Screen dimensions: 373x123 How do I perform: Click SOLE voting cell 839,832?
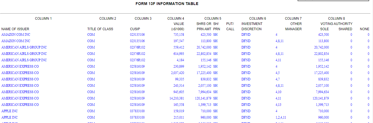pos(323,79)
